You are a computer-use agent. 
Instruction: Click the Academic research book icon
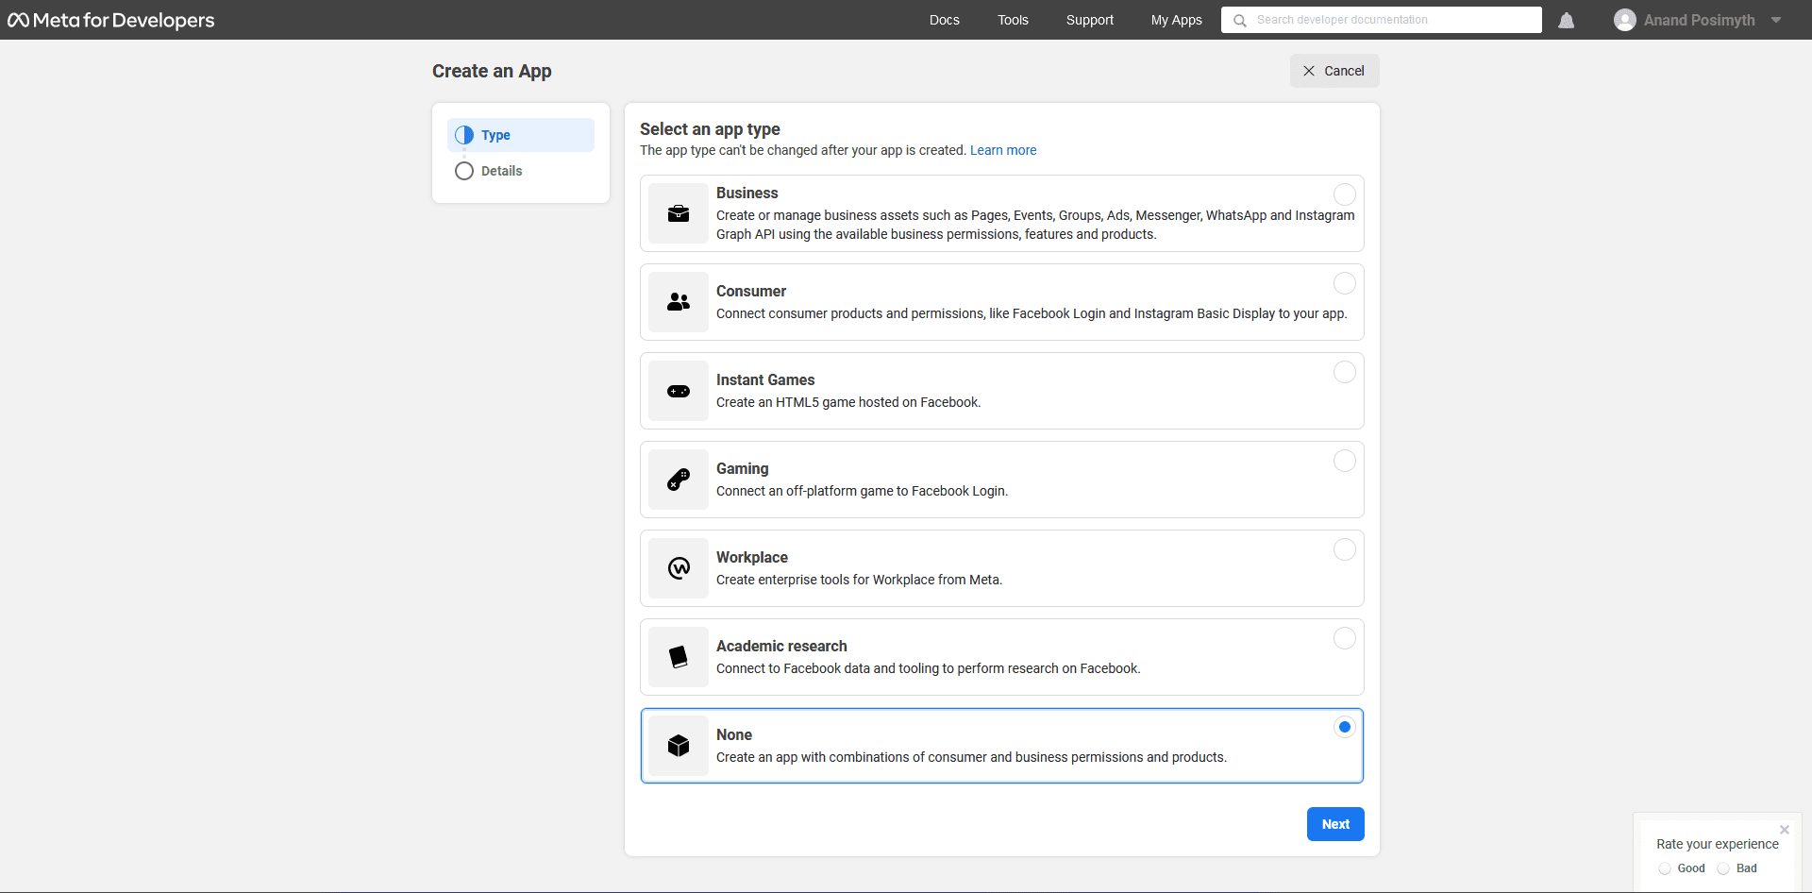click(679, 657)
